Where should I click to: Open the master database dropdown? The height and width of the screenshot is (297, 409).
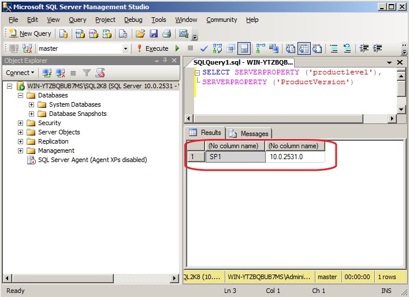pos(125,48)
